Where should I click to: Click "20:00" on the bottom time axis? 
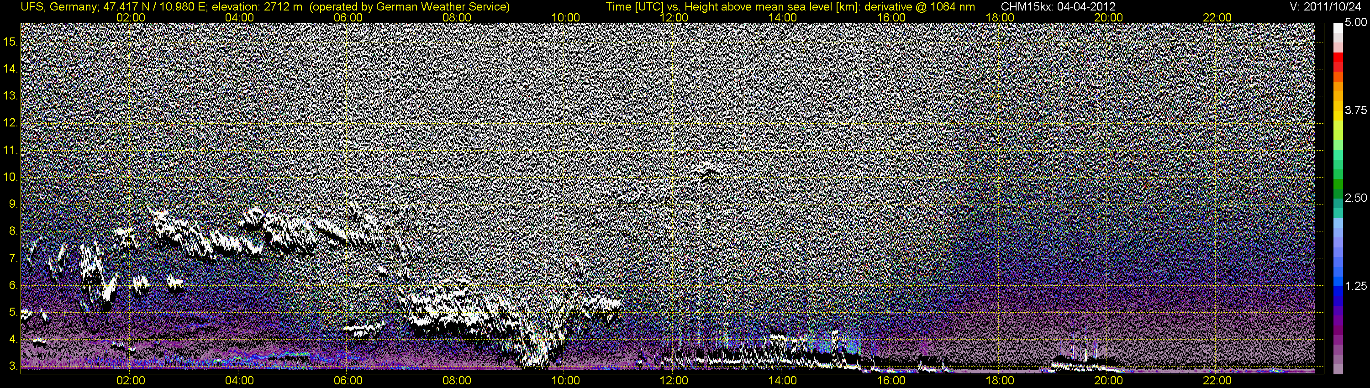pyautogui.click(x=1108, y=381)
